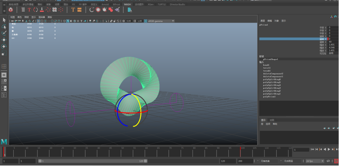Open the 帮助 menu in layer editor
The height and width of the screenshot is (166, 339).
click(x=275, y=124)
